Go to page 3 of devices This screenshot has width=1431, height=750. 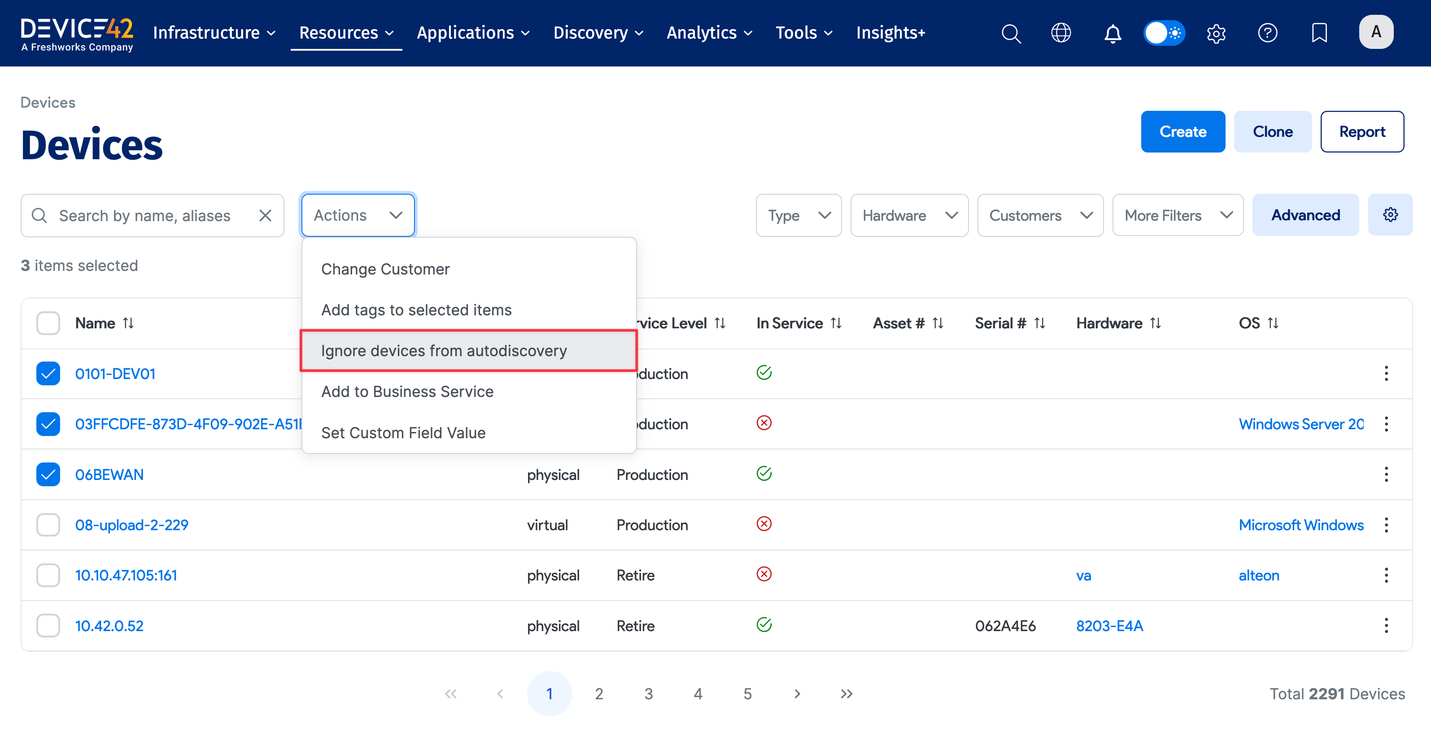(648, 694)
